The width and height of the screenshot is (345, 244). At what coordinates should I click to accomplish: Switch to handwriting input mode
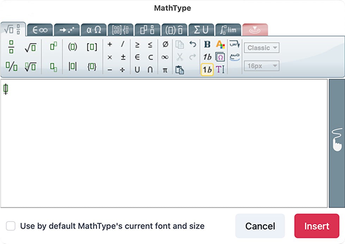click(337, 143)
